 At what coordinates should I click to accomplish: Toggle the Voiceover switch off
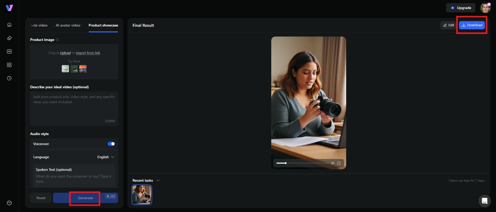111,144
